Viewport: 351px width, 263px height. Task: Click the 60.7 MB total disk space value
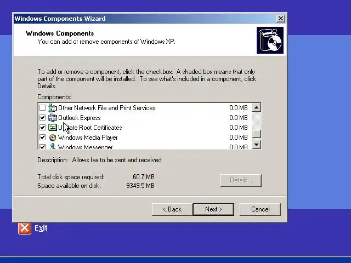point(144,177)
